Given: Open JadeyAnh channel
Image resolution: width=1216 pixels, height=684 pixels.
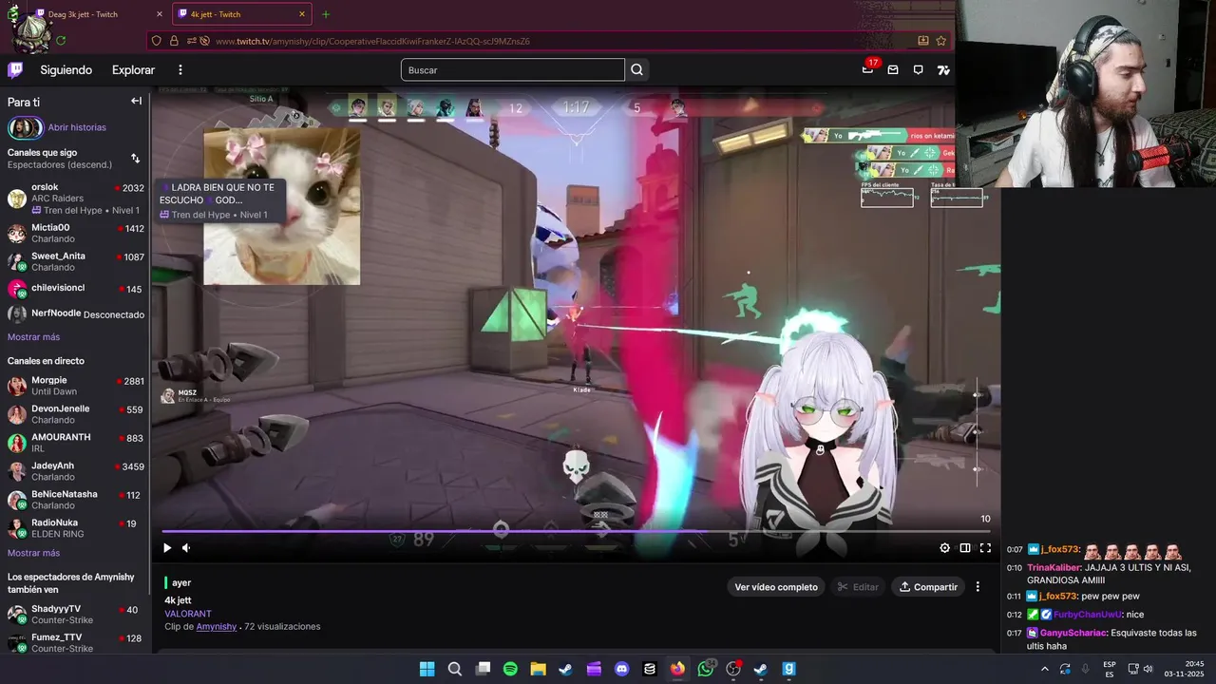Looking at the screenshot, I should click(x=76, y=471).
